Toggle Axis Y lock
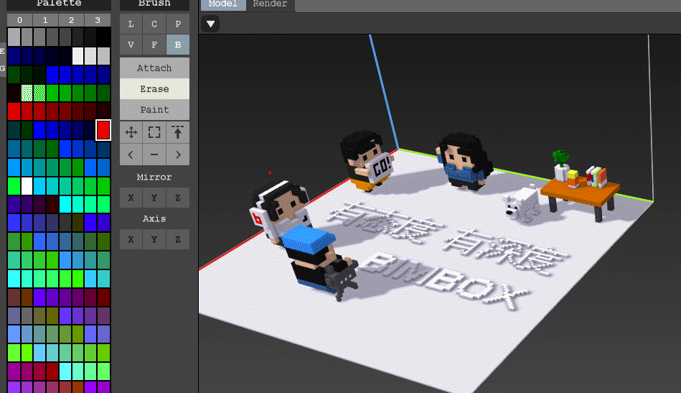 click(154, 239)
